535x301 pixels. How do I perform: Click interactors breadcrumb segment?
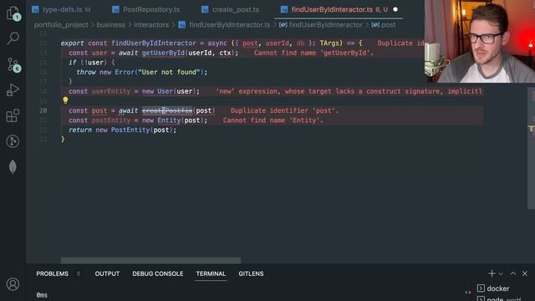(151, 24)
